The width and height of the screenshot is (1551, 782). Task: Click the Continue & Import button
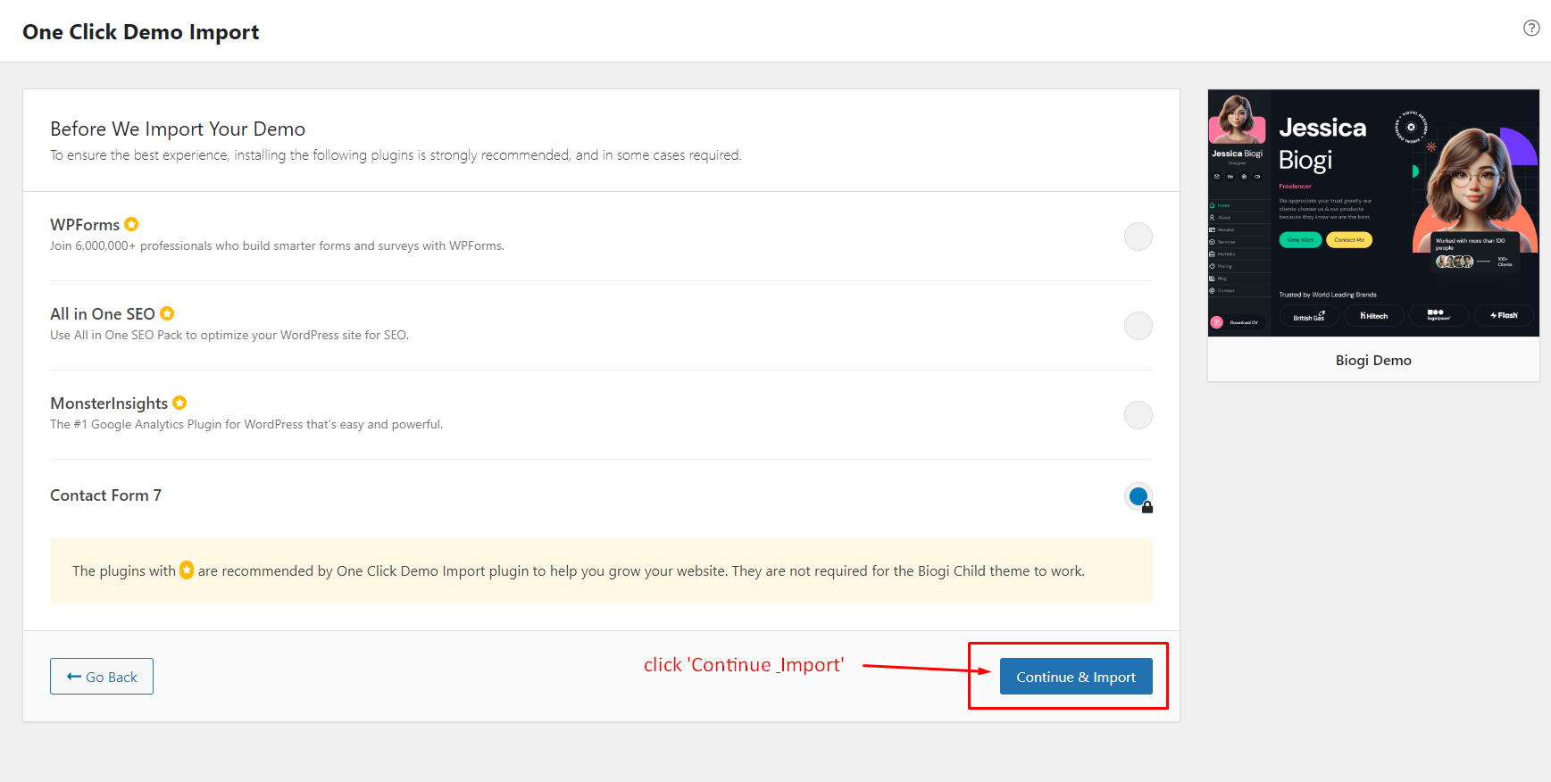pos(1076,677)
